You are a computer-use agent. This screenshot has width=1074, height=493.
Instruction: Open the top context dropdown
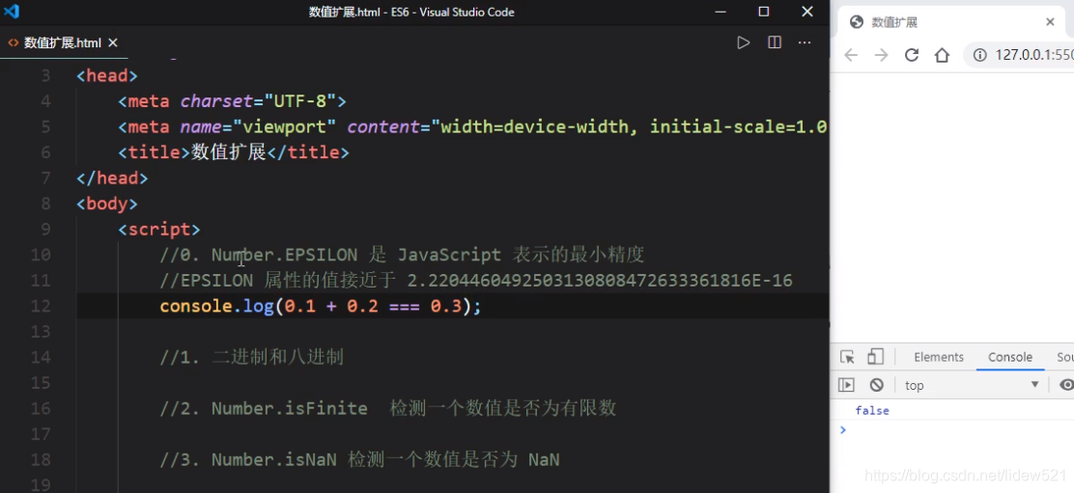coord(972,385)
